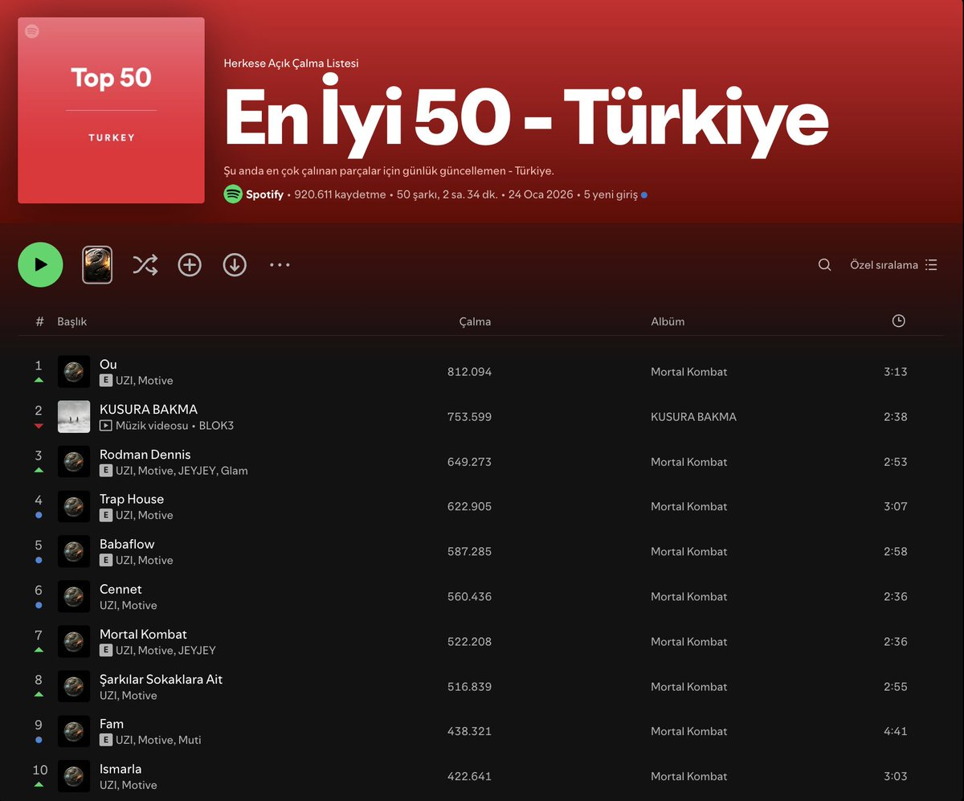Click the green up arrow at rank 1
This screenshot has width=964, height=801.
pyautogui.click(x=39, y=380)
